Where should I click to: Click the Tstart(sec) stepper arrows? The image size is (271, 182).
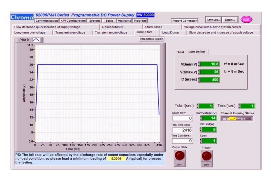tap(198, 106)
